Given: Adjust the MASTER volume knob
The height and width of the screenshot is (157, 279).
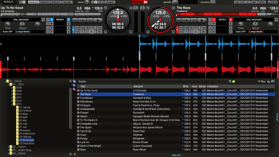Looking at the screenshot, I should coord(175,2).
